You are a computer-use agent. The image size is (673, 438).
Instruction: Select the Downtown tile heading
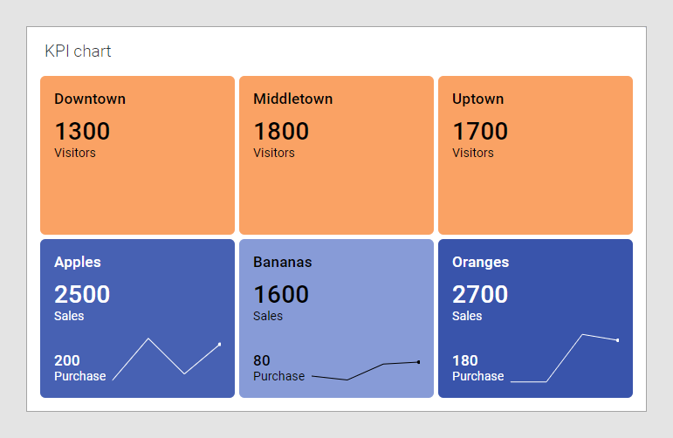(x=90, y=99)
